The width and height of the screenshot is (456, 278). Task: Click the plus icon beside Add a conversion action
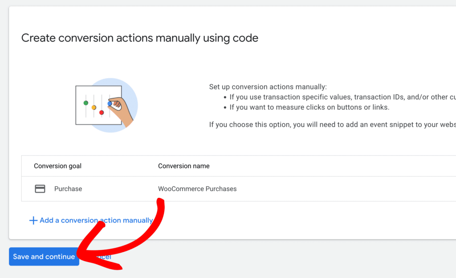pyautogui.click(x=33, y=221)
